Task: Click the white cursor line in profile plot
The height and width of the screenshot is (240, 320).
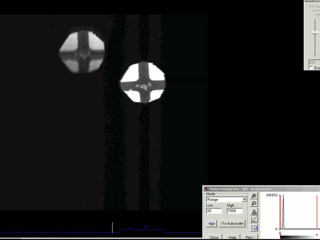Action: coord(112,227)
